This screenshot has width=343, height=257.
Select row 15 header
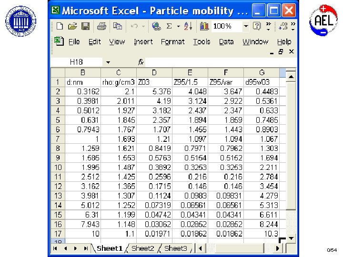(58, 215)
